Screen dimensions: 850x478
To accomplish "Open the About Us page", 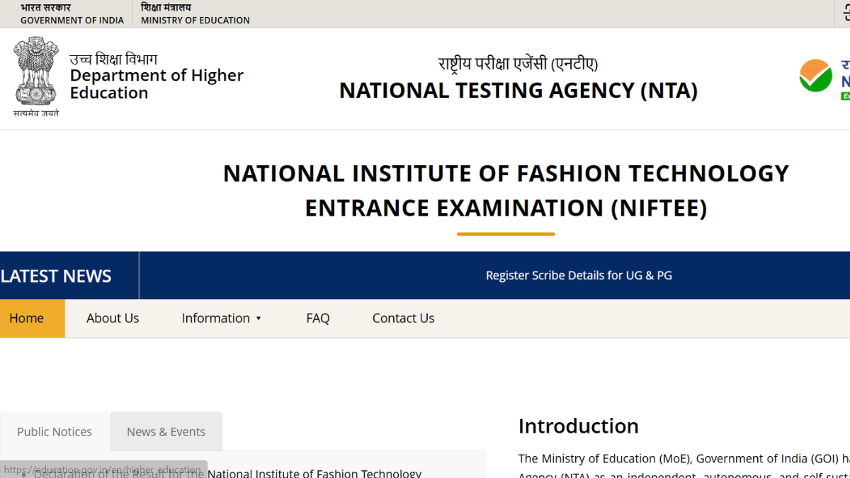I will tap(113, 318).
